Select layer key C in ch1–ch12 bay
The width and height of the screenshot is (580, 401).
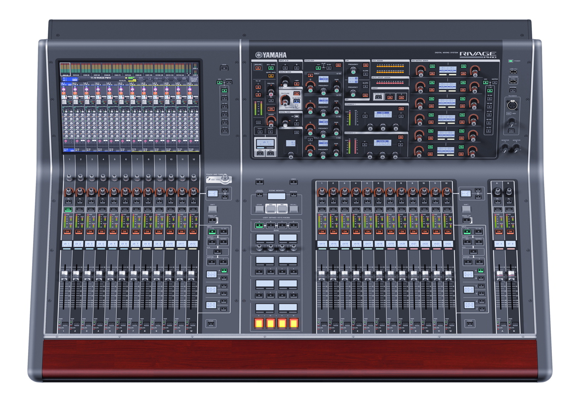[x=224, y=286]
